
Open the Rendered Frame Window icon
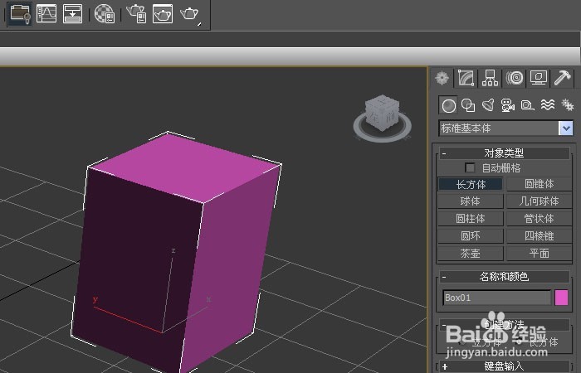tap(163, 14)
